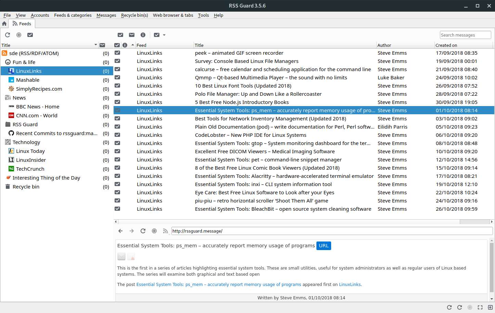Image resolution: width=495 pixels, height=313 pixels.
Task: Switch importance of selected messages
Action: pos(143,35)
